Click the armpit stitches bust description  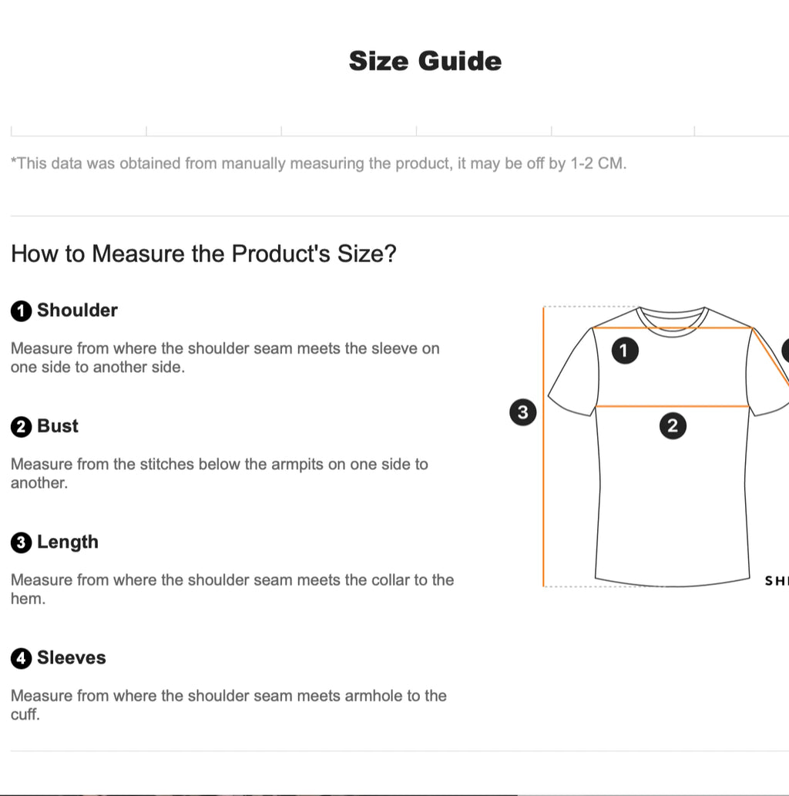(219, 473)
